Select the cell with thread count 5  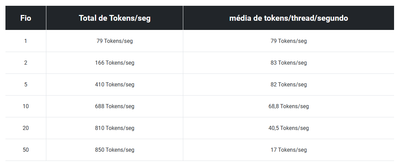pyautogui.click(x=26, y=85)
